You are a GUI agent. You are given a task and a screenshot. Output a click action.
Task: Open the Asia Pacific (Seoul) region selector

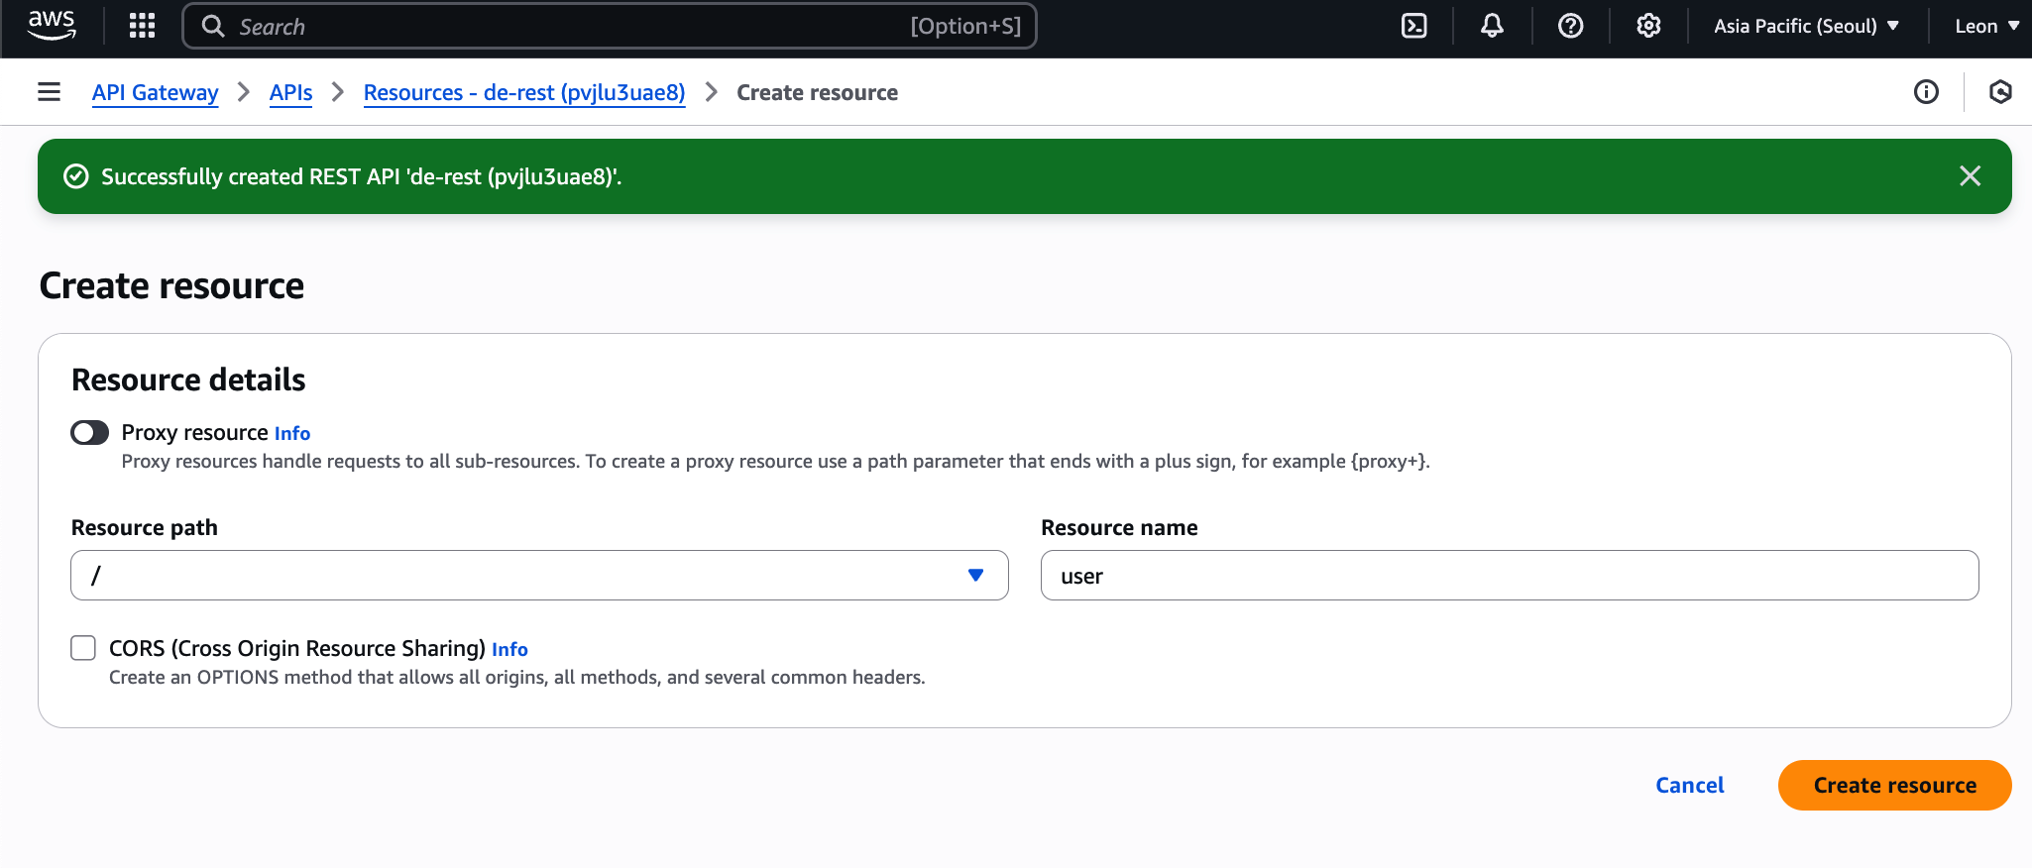[1806, 26]
